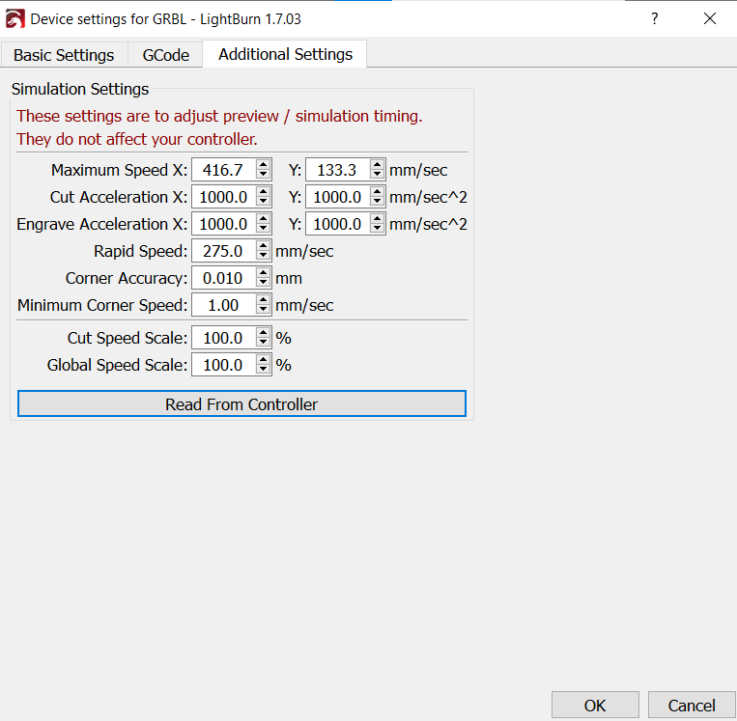Open the GCode tab
Screen dimensions: 737x721
[165, 55]
